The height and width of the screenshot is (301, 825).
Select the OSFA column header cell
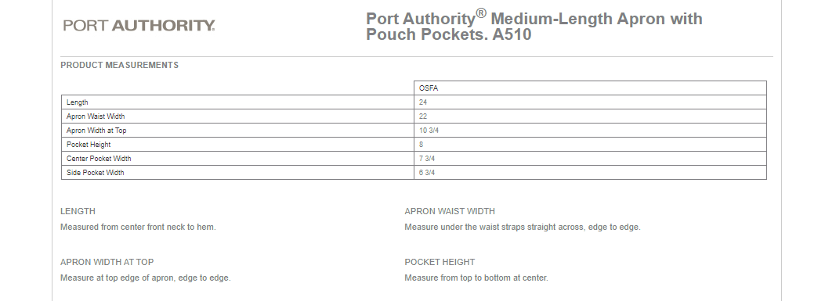pyautogui.click(x=590, y=88)
